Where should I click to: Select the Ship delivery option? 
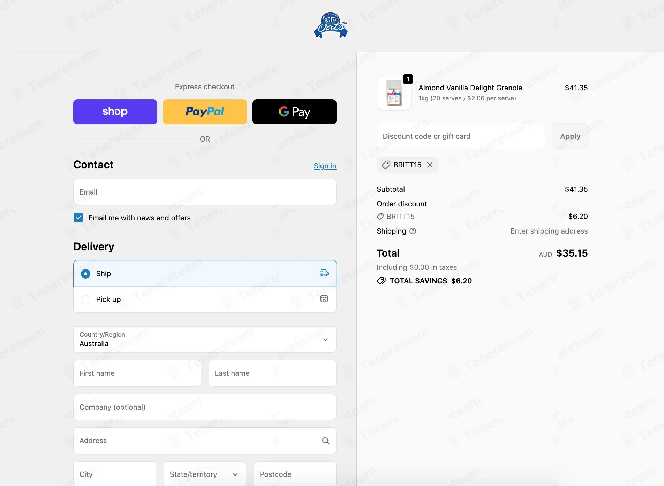[205, 274]
